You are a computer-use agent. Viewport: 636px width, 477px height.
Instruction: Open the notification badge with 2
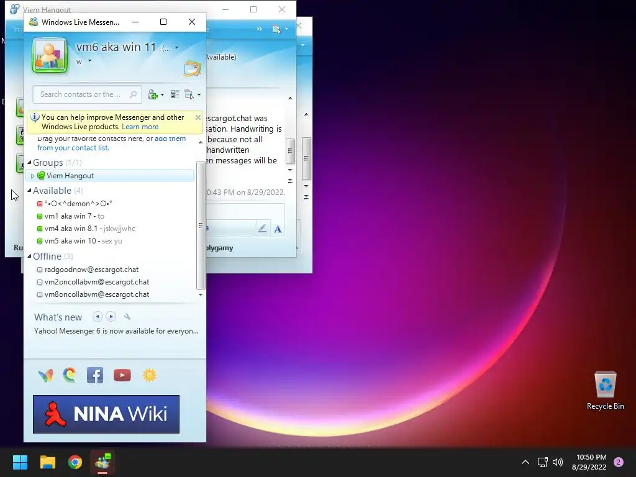click(619, 462)
